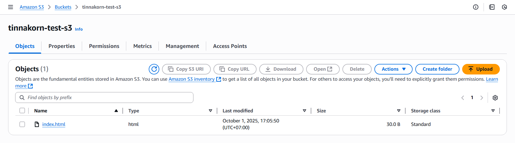Select all objects with header checkbox
Screen dimensions: 515x143
point(22,110)
